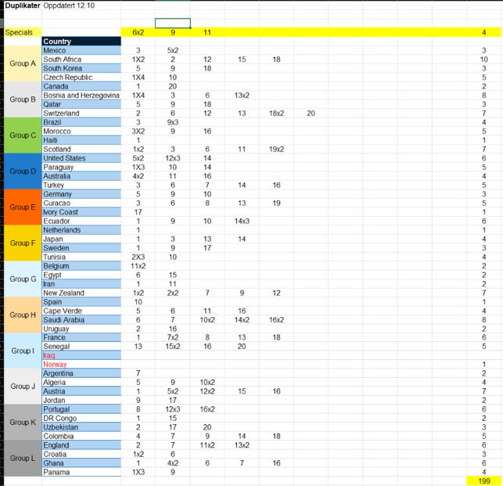Click the Paraguay cell
Viewport: 503px width, 486px height.
(81, 167)
